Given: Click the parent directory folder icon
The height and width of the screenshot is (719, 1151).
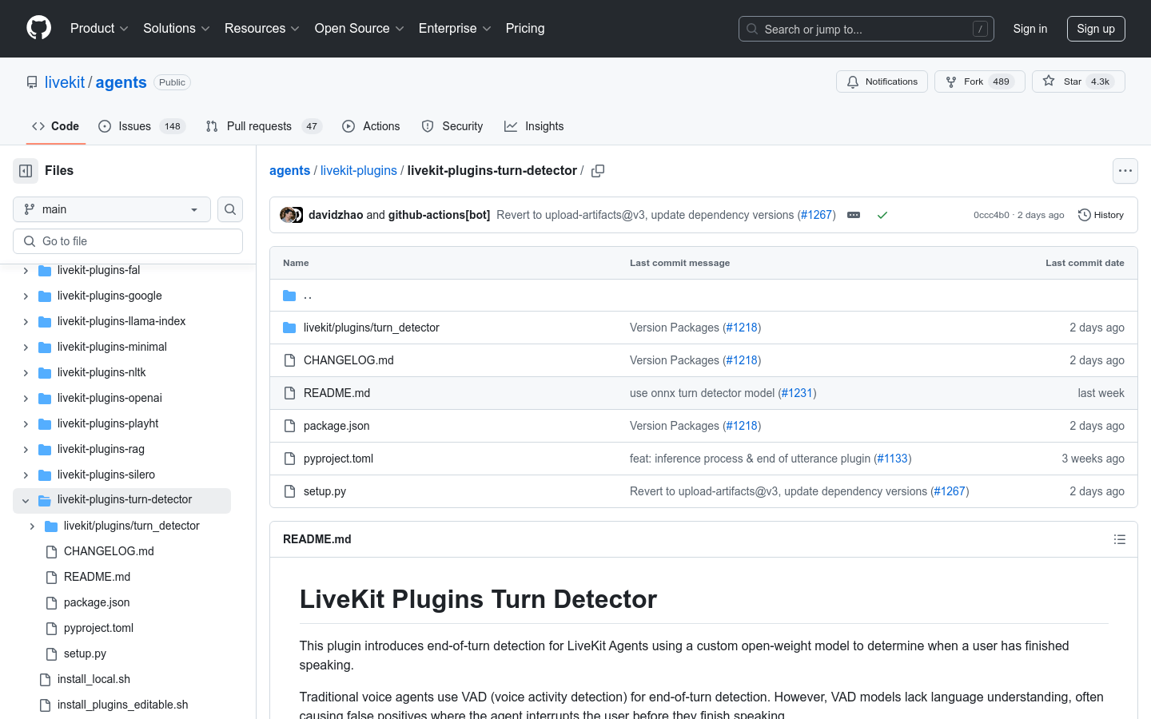Looking at the screenshot, I should (289, 296).
